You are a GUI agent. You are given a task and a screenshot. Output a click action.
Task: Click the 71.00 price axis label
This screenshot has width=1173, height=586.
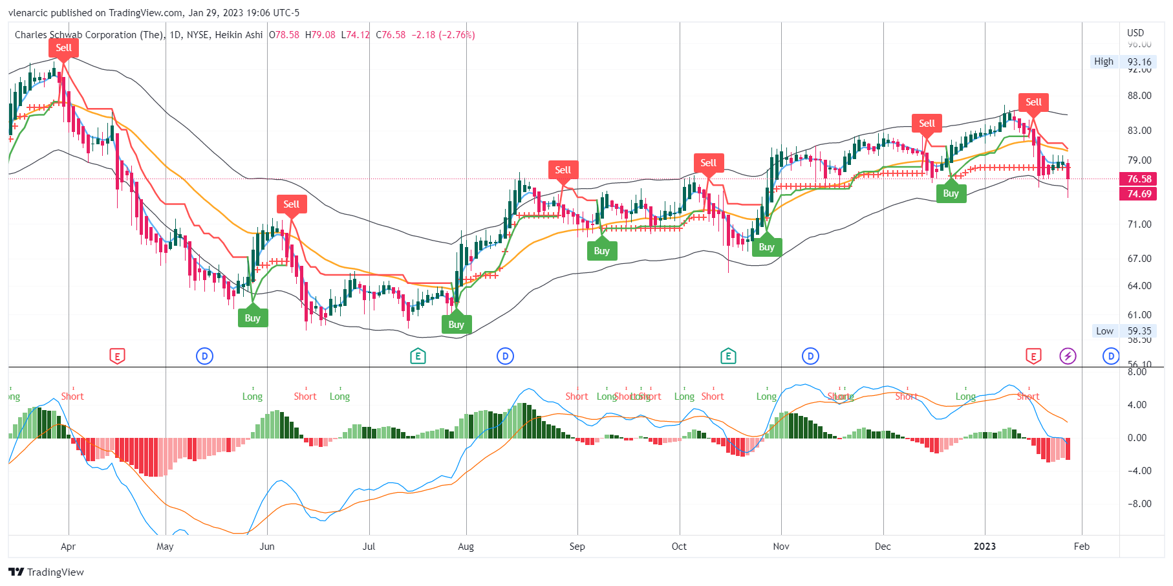coord(1139,224)
